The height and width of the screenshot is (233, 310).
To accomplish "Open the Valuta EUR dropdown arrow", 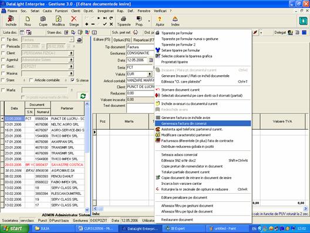I will pos(150,74).
